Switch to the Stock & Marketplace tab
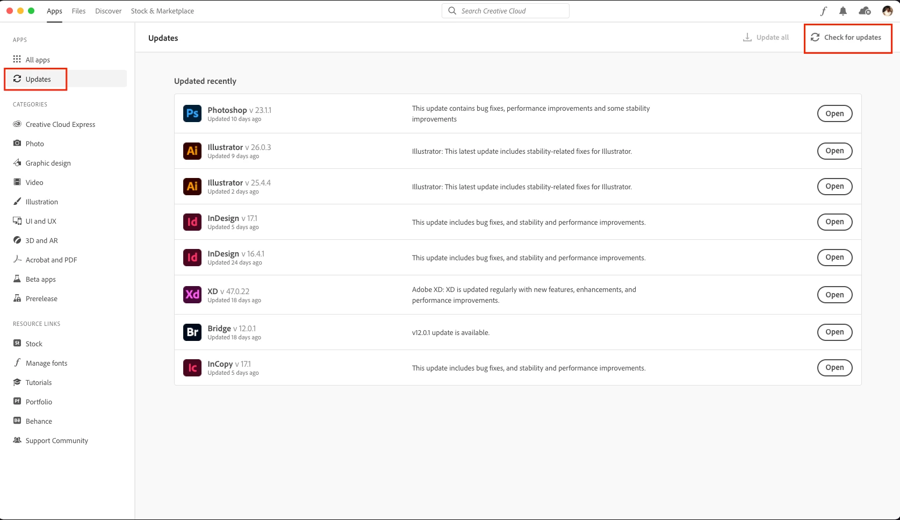900x520 pixels. tap(162, 11)
